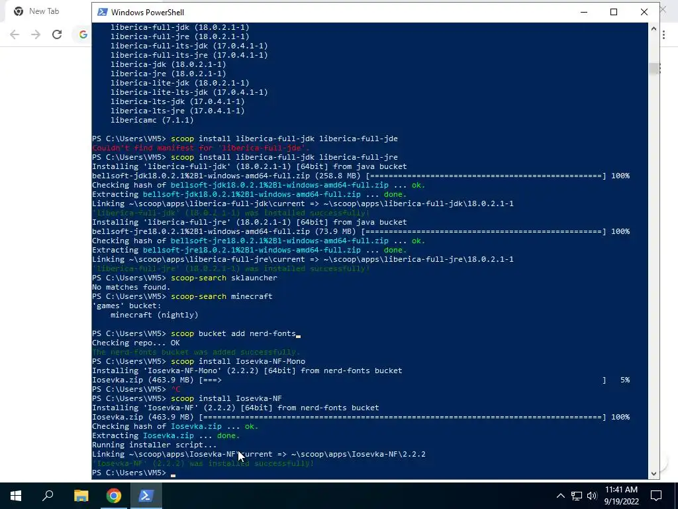
Task: Click the 'libericamc (7.1.1)' line
Action: [152, 120]
